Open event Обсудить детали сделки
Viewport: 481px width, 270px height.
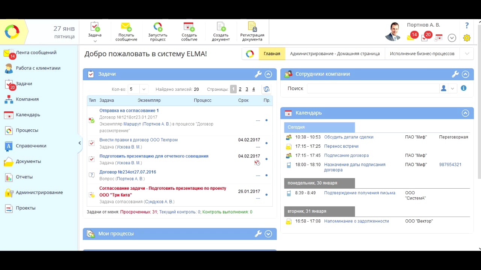[x=349, y=137]
